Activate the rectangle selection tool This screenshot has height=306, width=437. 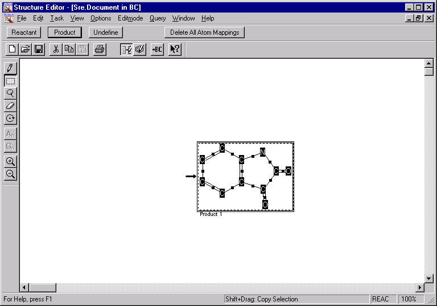[x=10, y=81]
